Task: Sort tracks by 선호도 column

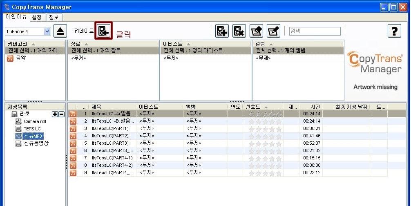Action: 263,107
